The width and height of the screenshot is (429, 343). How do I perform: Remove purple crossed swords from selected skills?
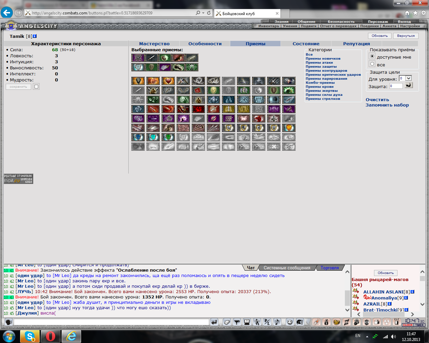click(x=138, y=58)
